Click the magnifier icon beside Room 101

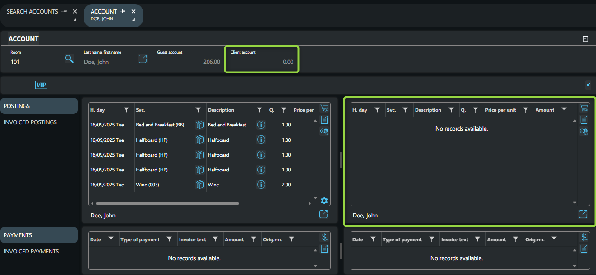tap(69, 59)
